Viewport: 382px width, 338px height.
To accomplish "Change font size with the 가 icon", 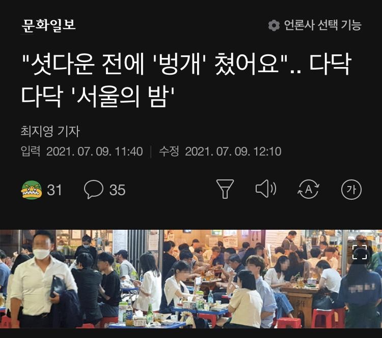I will [x=351, y=190].
